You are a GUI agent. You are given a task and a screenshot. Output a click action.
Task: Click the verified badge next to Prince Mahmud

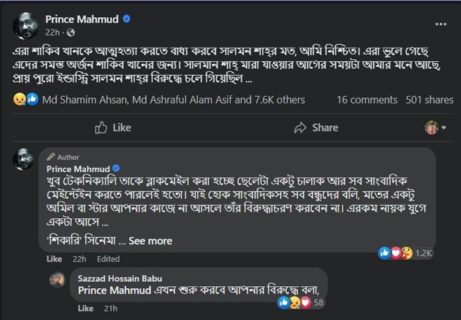click(x=127, y=20)
